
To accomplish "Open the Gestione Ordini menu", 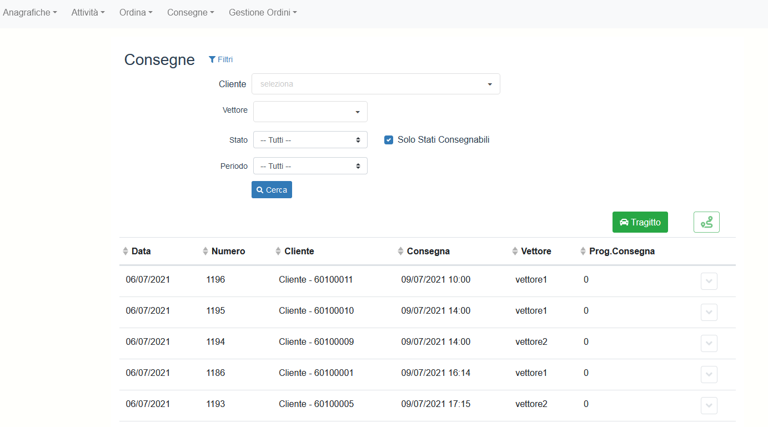I will click(263, 12).
